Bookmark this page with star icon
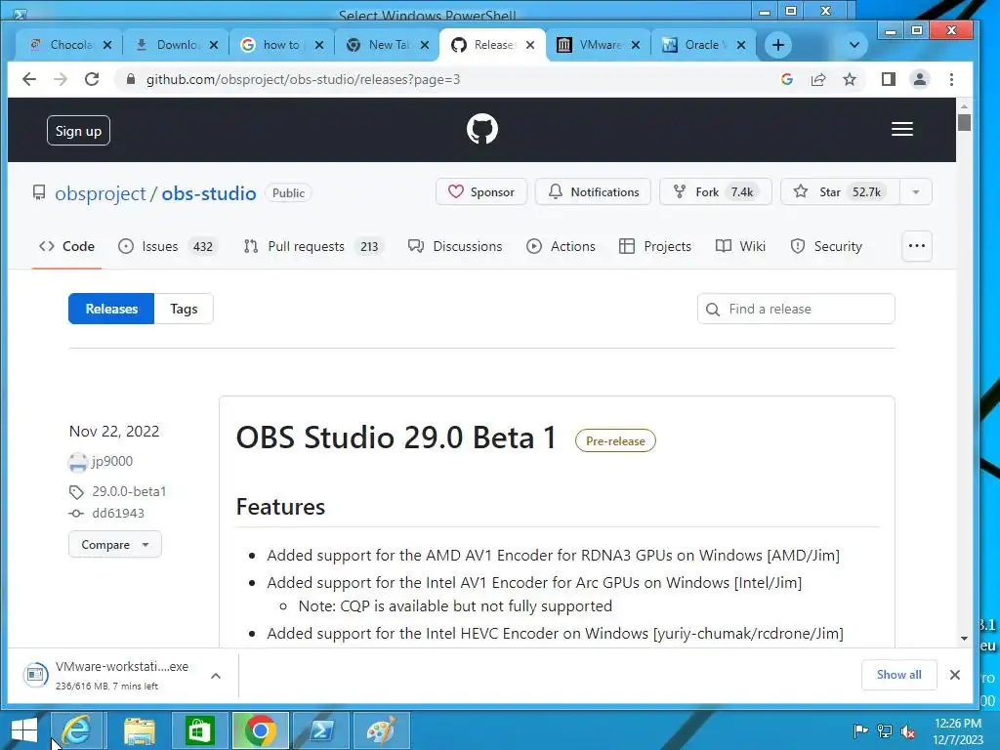 (x=850, y=79)
